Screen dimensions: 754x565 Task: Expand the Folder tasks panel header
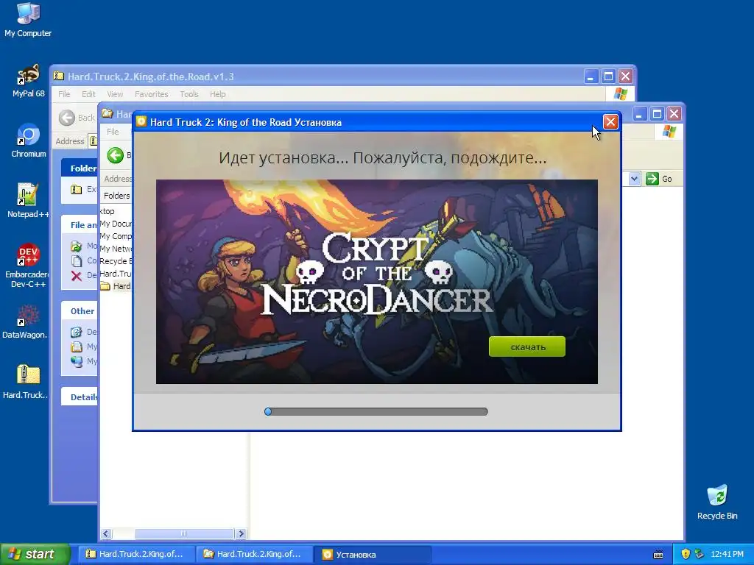pyautogui.click(x=80, y=168)
